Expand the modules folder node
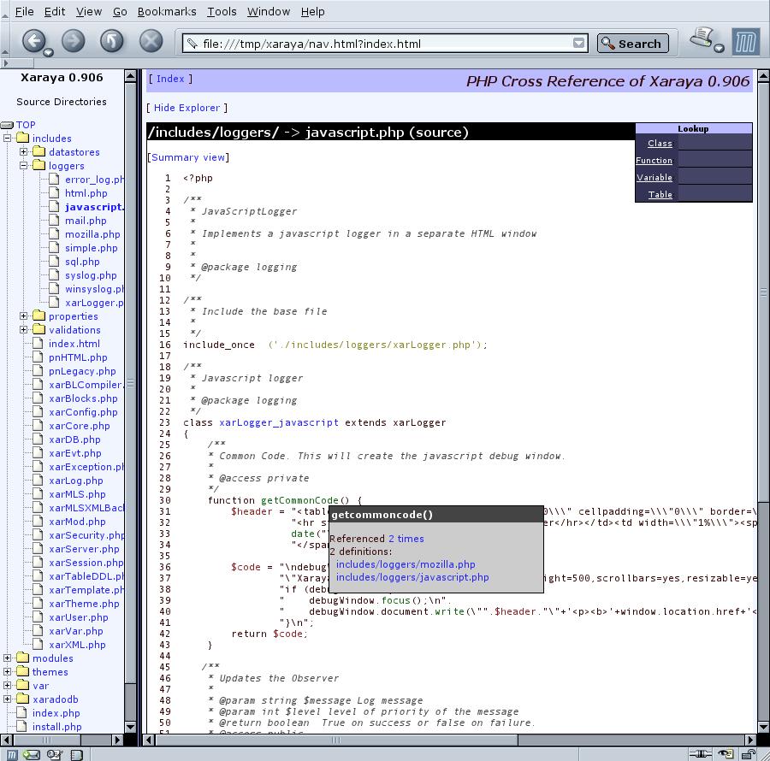The height and width of the screenshot is (761, 770). (8, 658)
